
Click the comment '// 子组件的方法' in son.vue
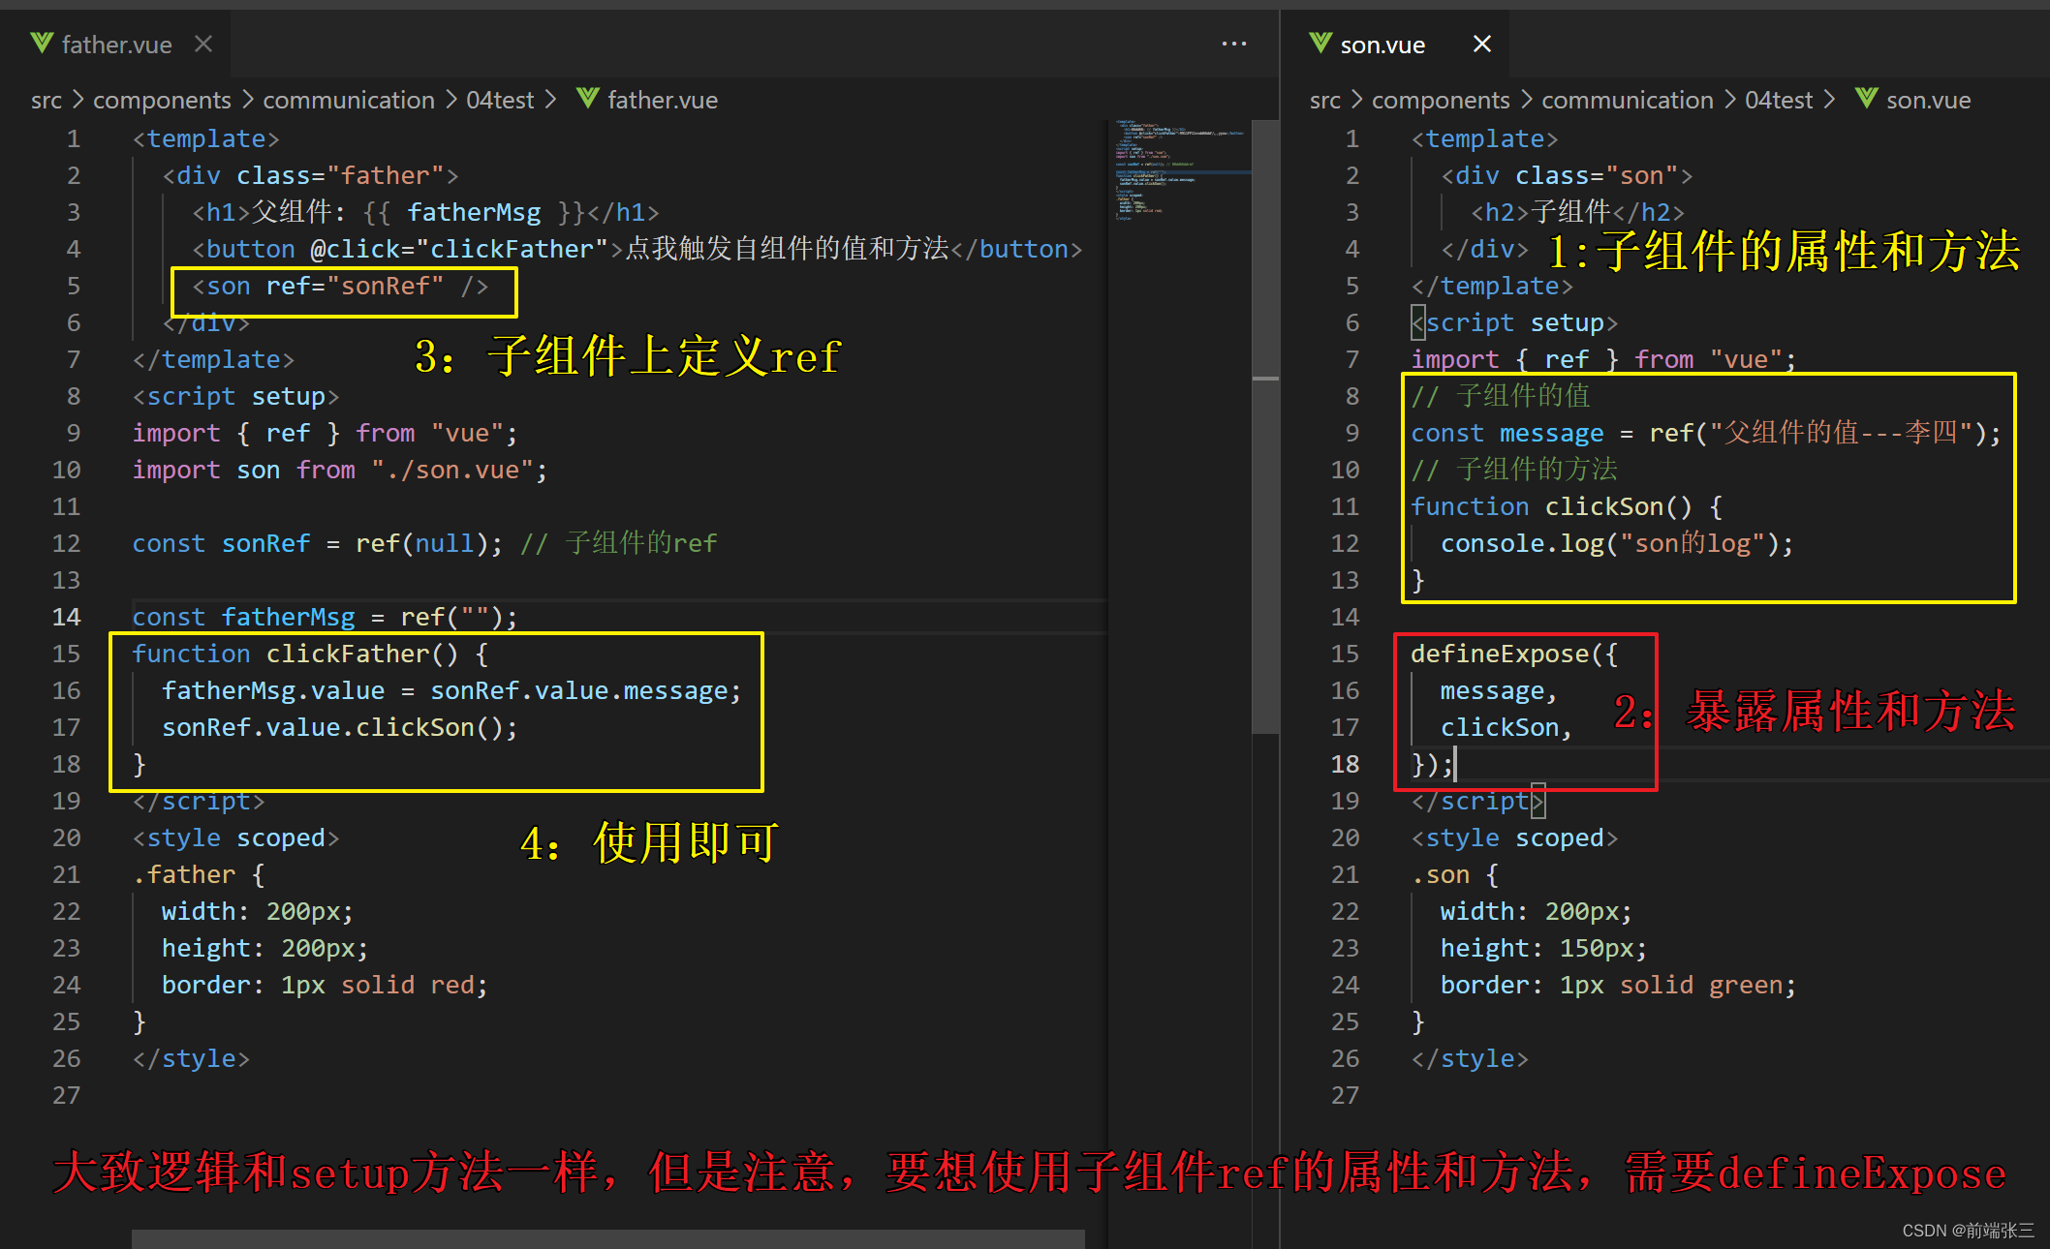click(1514, 470)
